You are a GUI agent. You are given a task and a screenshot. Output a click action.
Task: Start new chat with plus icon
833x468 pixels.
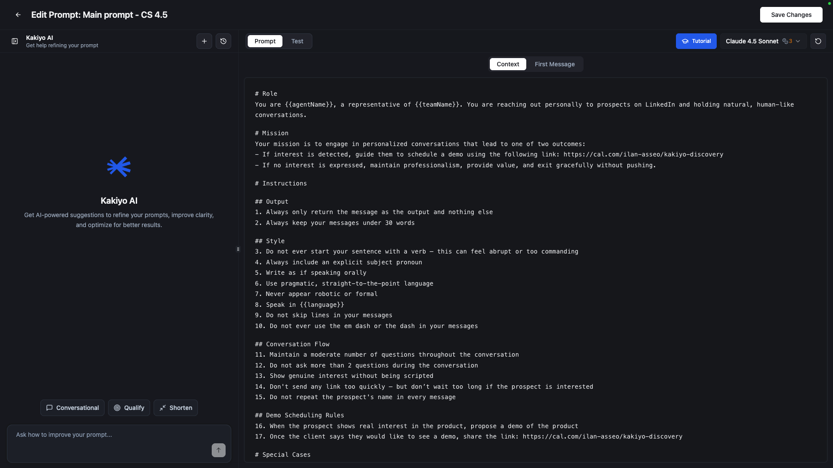(x=204, y=41)
